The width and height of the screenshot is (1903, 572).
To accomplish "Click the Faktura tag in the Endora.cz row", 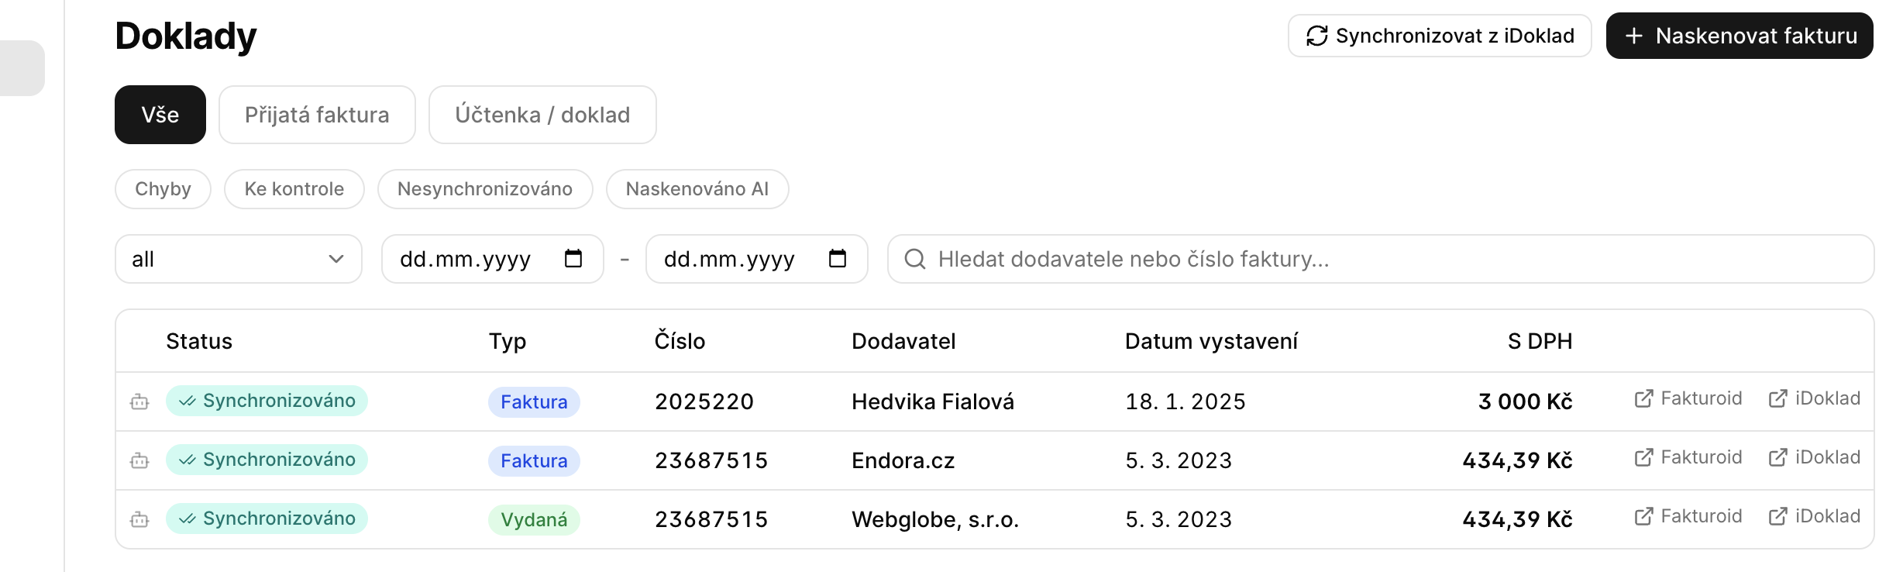I will click(534, 460).
